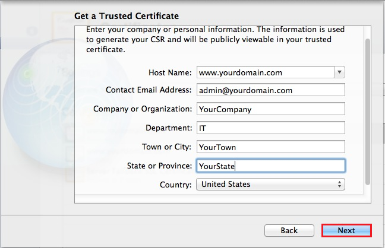Focus the Town or City field
Screen dimensions: 385x248
[270, 147]
